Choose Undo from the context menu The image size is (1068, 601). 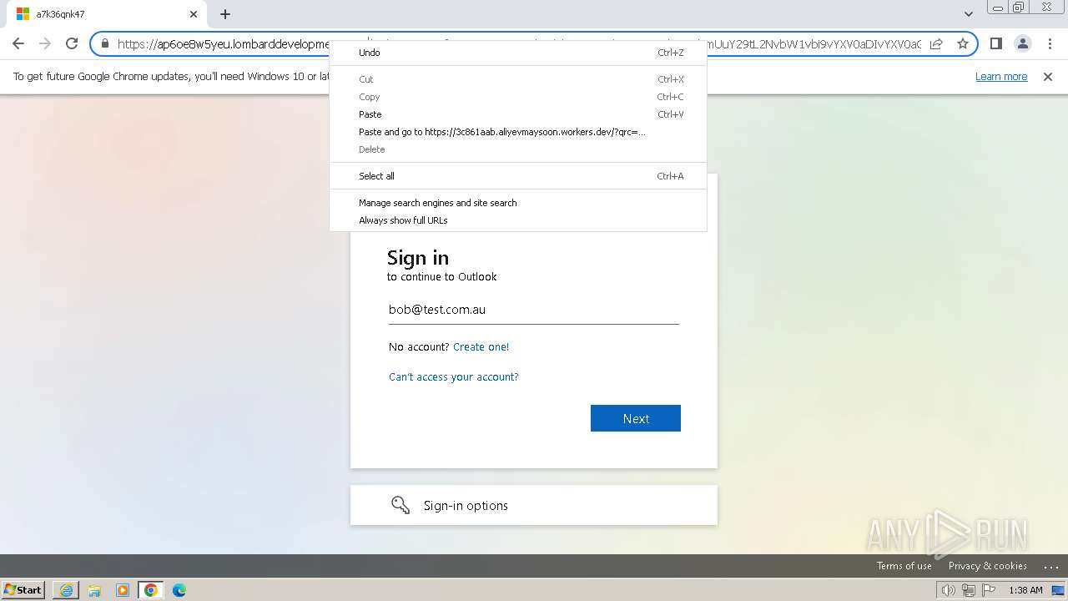518,53
